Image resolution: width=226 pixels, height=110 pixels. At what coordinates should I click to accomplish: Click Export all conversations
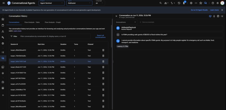coord(100,36)
